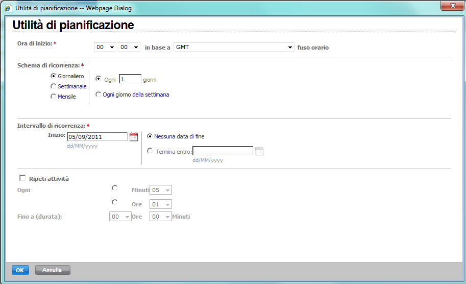Select the Ore repeat radio button
The width and height of the screenshot is (466, 284).
tap(114, 202)
